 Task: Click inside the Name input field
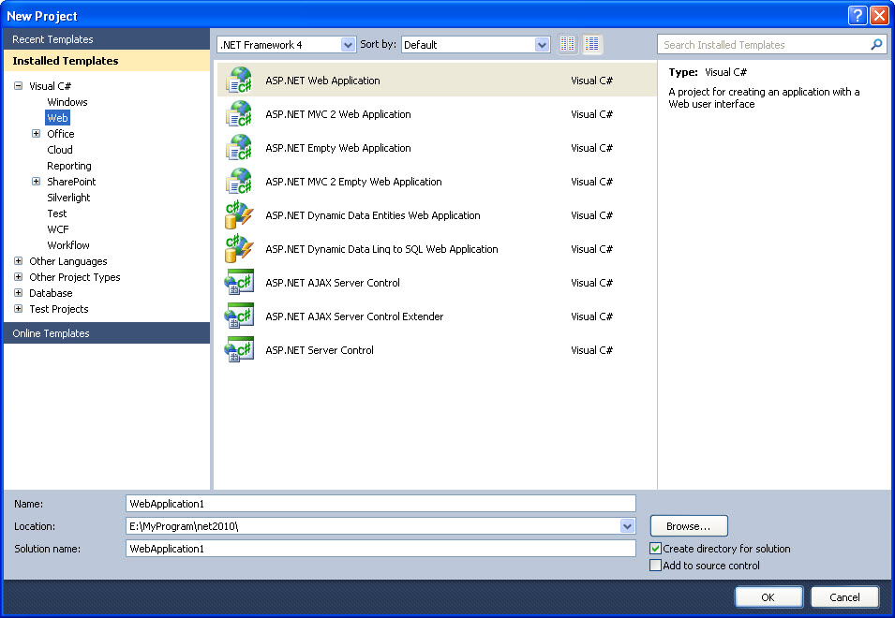tap(375, 503)
